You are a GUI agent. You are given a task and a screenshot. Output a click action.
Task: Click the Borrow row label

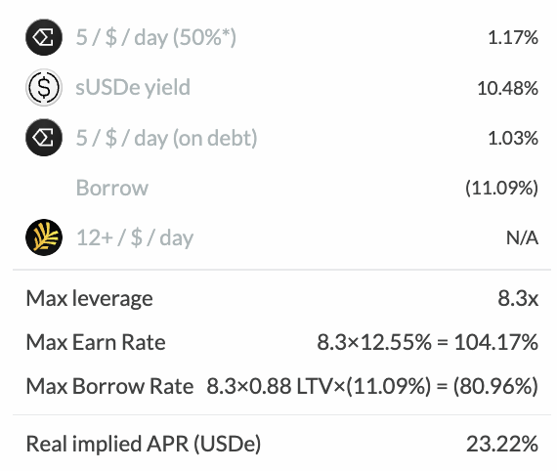(112, 188)
